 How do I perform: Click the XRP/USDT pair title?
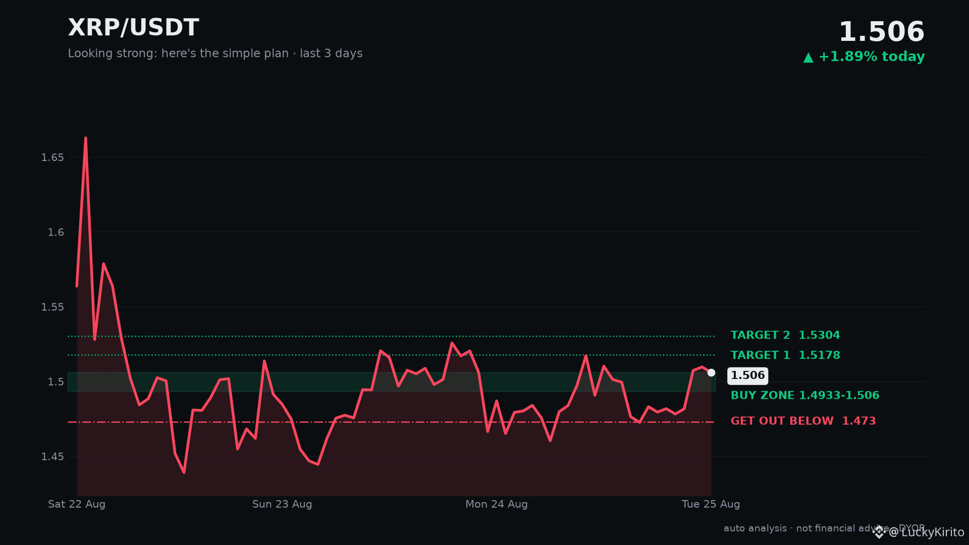pyautogui.click(x=134, y=28)
